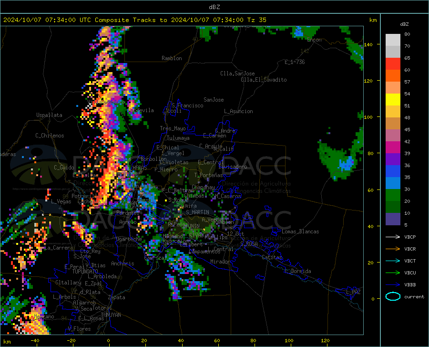Click the '-40' tick on horizontal axis

click(35, 340)
